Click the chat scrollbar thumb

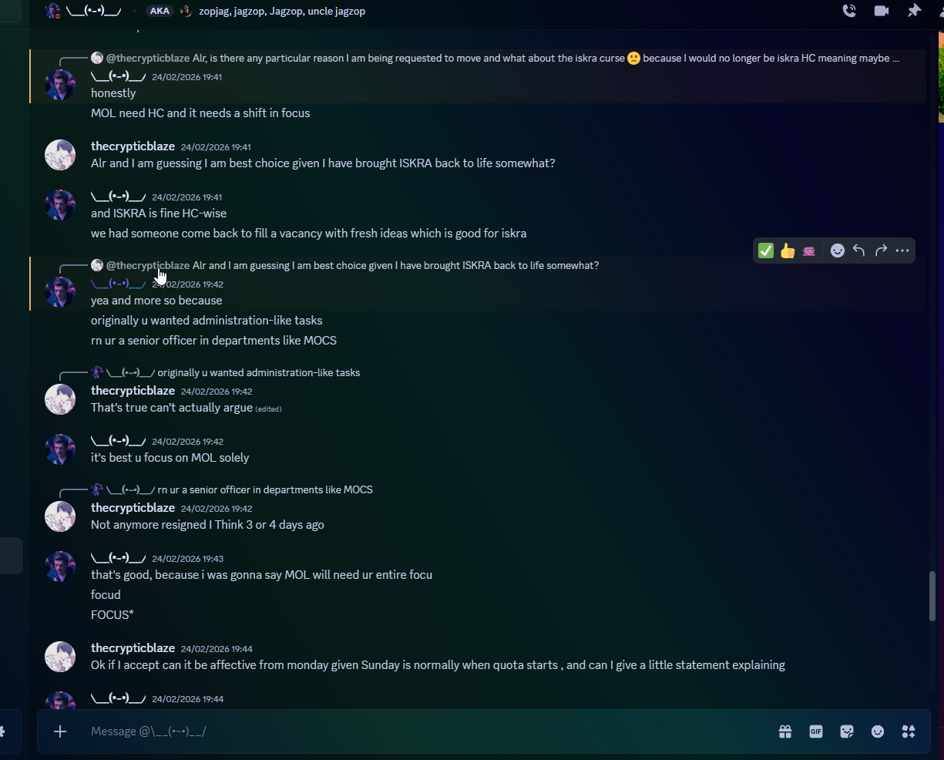[x=932, y=596]
